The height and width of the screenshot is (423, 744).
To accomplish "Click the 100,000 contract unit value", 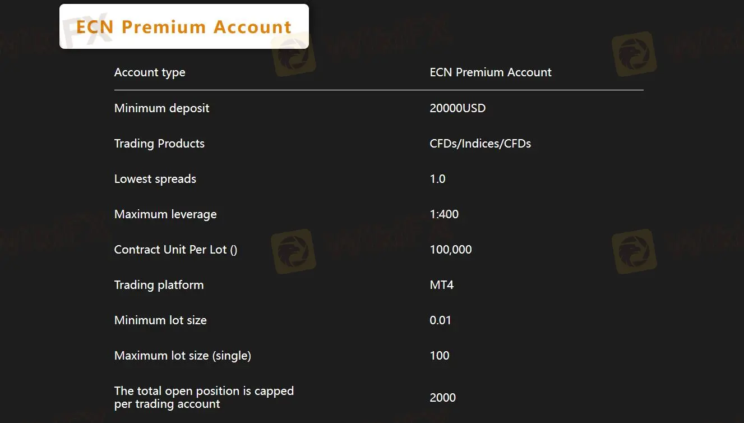I will (x=451, y=250).
